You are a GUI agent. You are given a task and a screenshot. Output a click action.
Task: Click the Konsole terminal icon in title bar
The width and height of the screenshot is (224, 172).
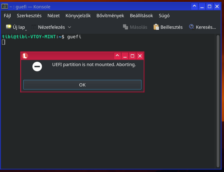(4, 6)
